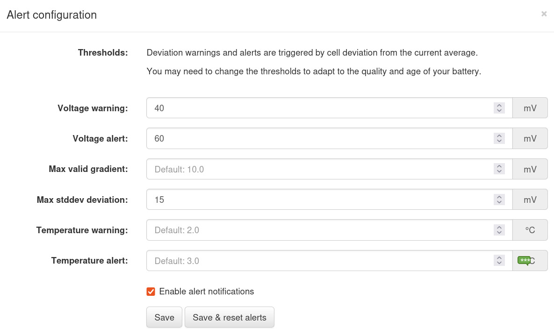Click the Temperature warning input field
Viewport: 554px width, 336px height.
coord(318,230)
